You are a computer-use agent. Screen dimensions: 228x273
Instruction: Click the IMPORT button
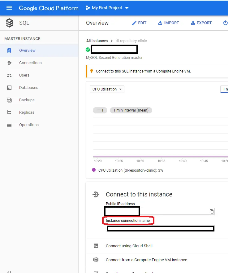click(x=168, y=23)
